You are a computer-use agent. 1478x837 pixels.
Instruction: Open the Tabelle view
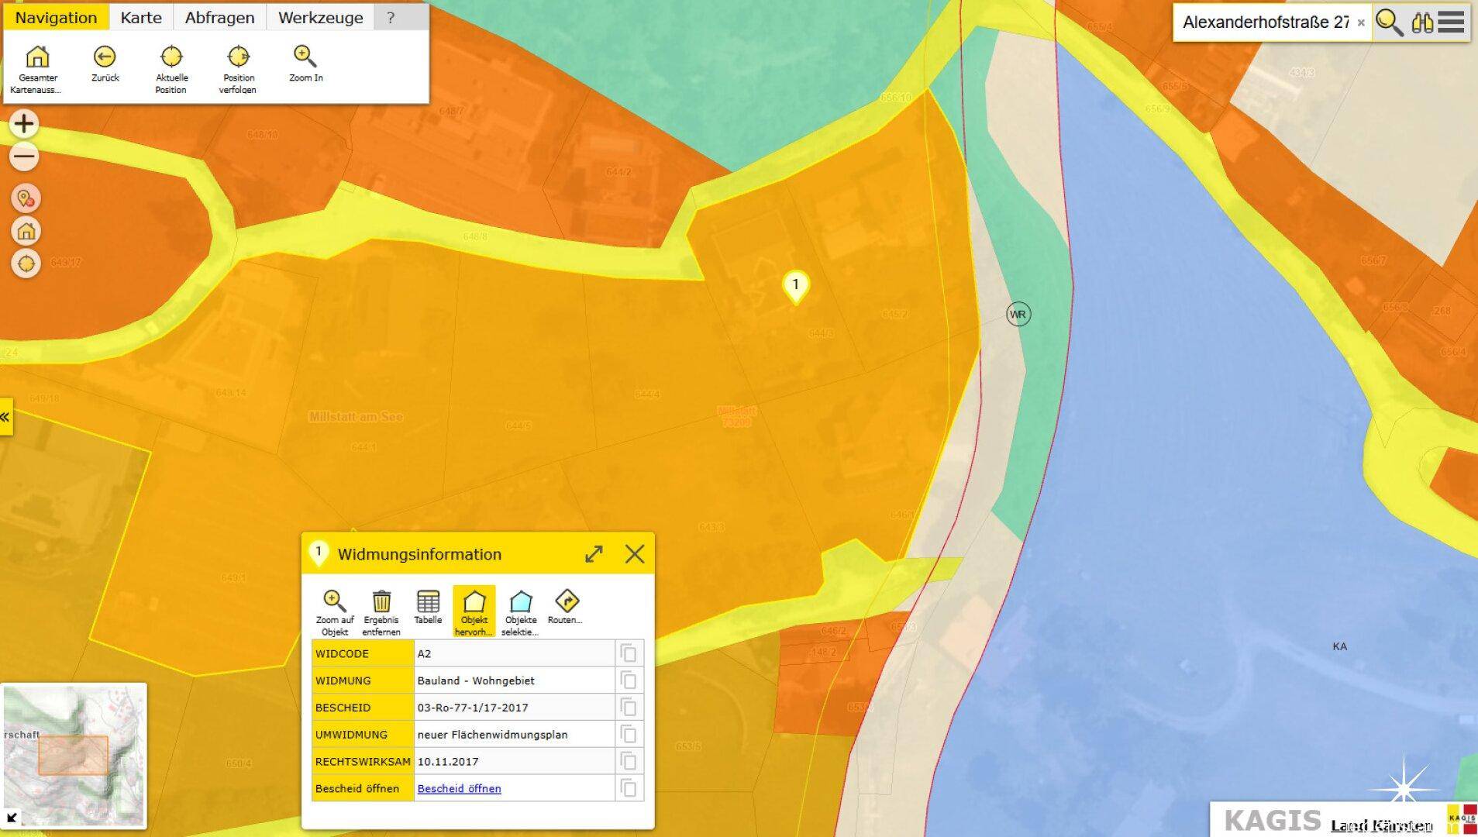(x=428, y=608)
